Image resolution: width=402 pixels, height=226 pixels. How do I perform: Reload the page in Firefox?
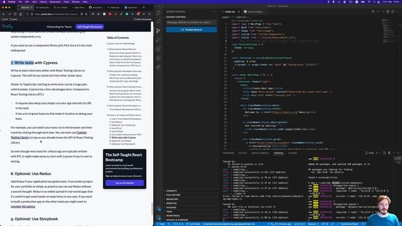[15, 14]
